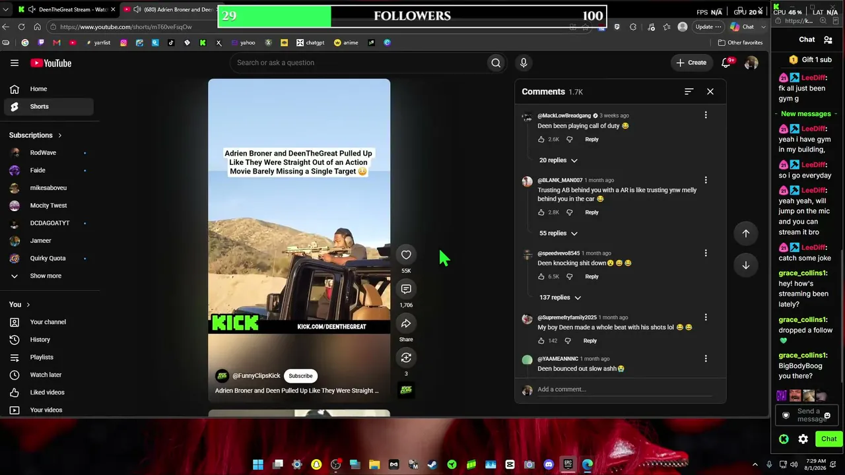This screenshot has width=845, height=475.
Task: Expand the You section
Action: tap(20, 305)
